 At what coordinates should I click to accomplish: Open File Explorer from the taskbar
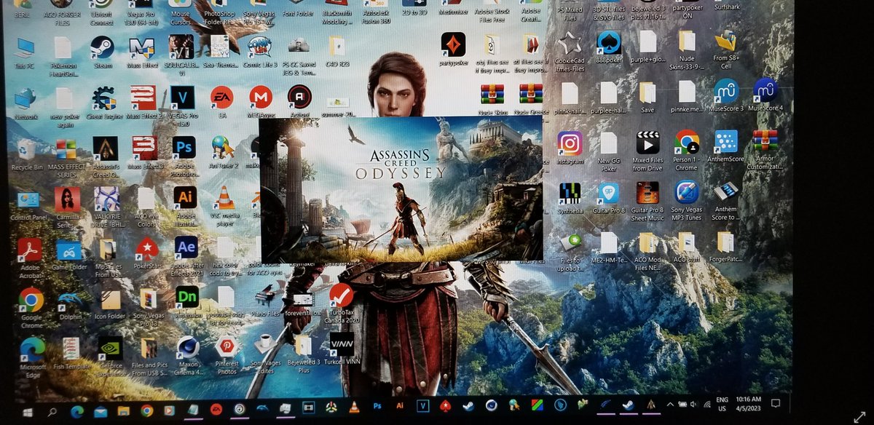click(x=123, y=410)
